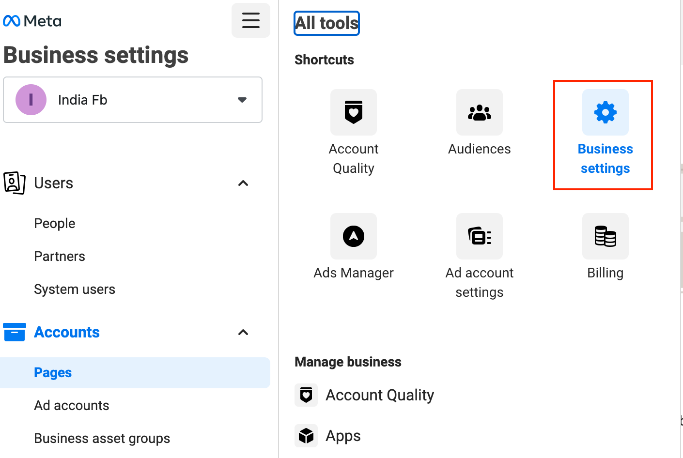Click the Ads Manager shortcut label
This screenshot has width=683, height=458.
[x=354, y=273]
